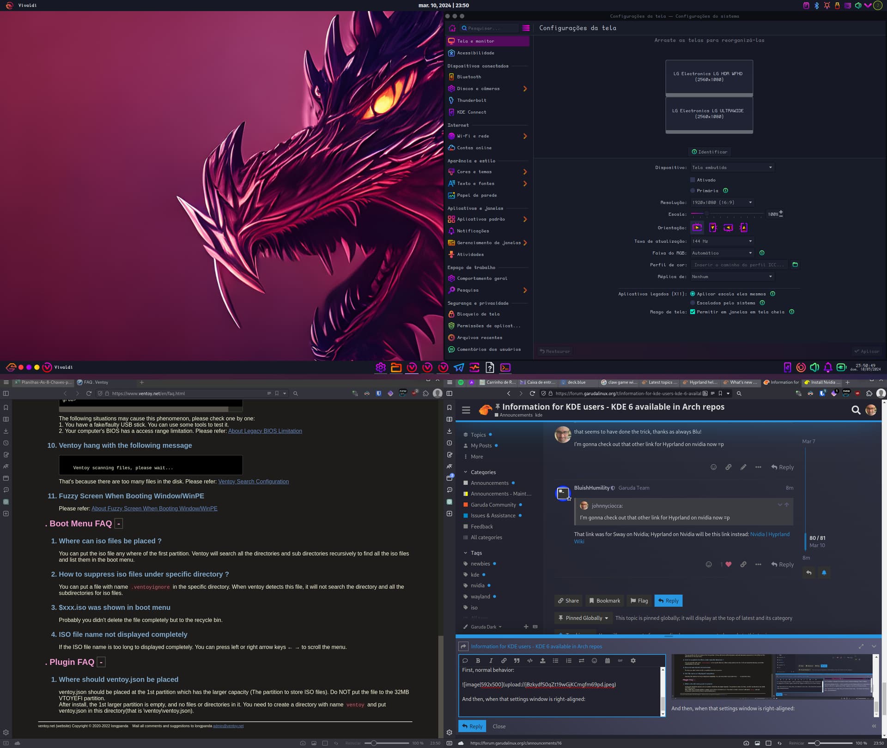Enable the Ativado checkbox
Screen dimensions: 887x748
pyautogui.click(x=693, y=180)
